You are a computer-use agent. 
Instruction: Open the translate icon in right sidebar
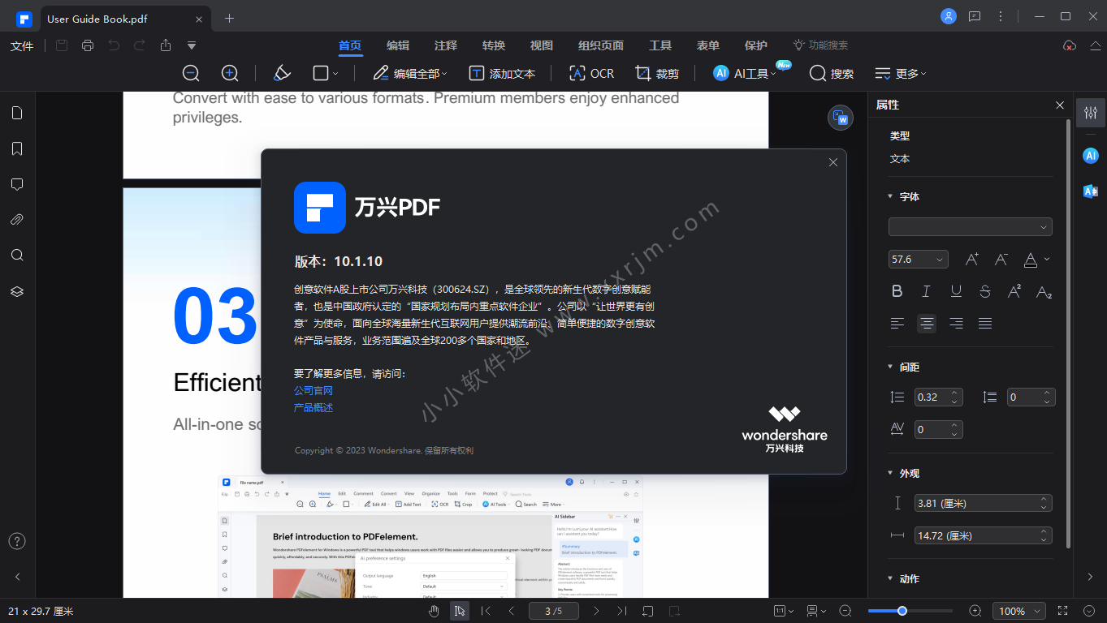tap(1091, 191)
